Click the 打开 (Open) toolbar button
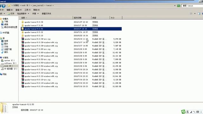 coord(11,14)
